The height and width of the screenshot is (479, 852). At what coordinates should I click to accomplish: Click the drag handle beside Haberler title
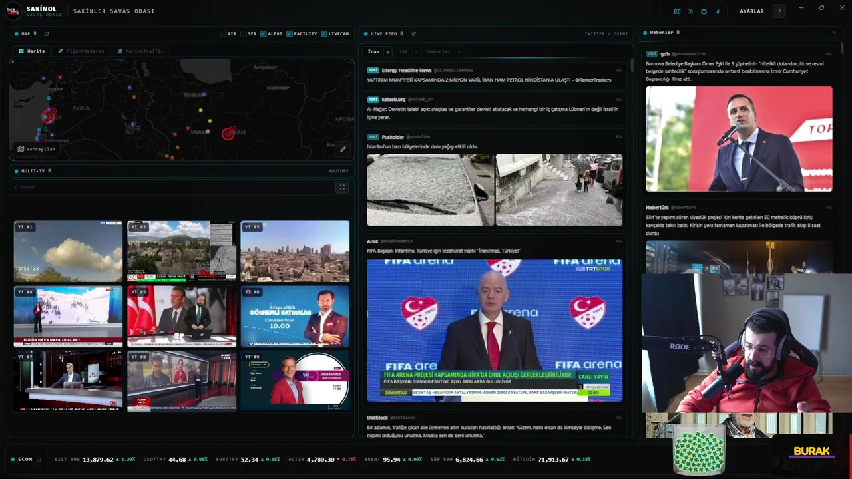678,32
